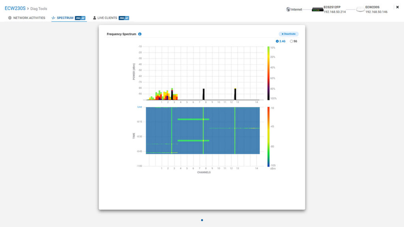Click the Live Clients person icon
The image size is (404, 227).
pos(94,17)
